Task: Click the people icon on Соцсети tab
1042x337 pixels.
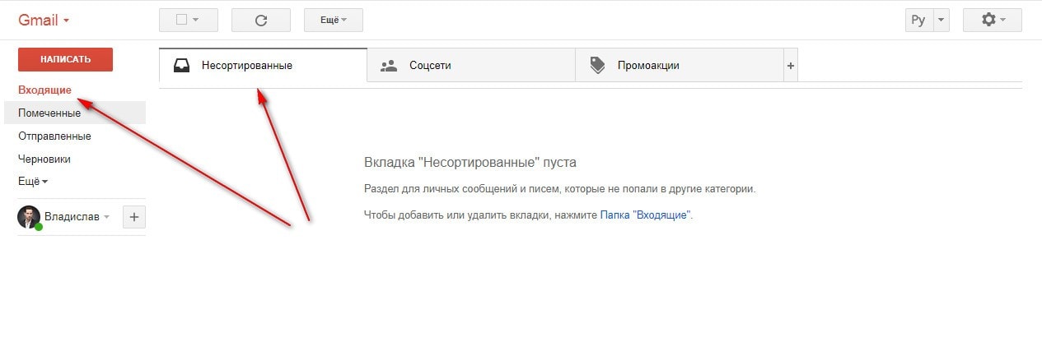Action: click(390, 66)
